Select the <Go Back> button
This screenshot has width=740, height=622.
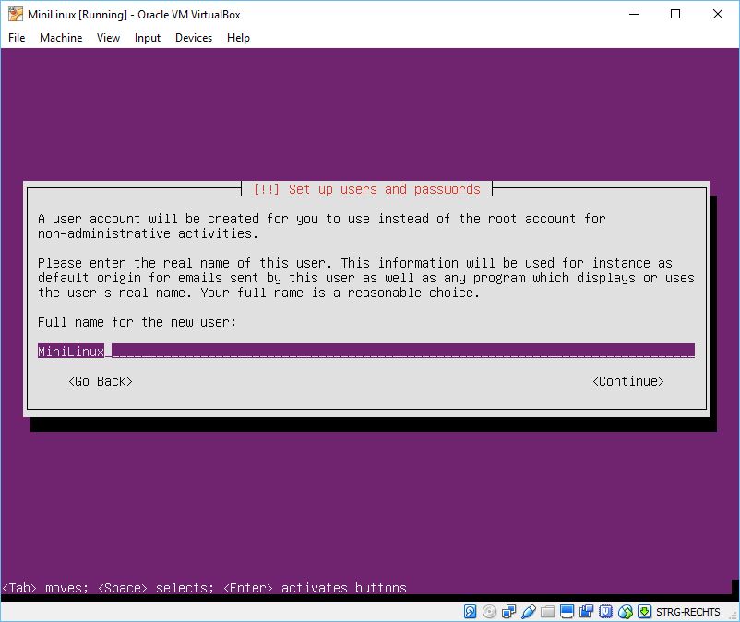101,381
